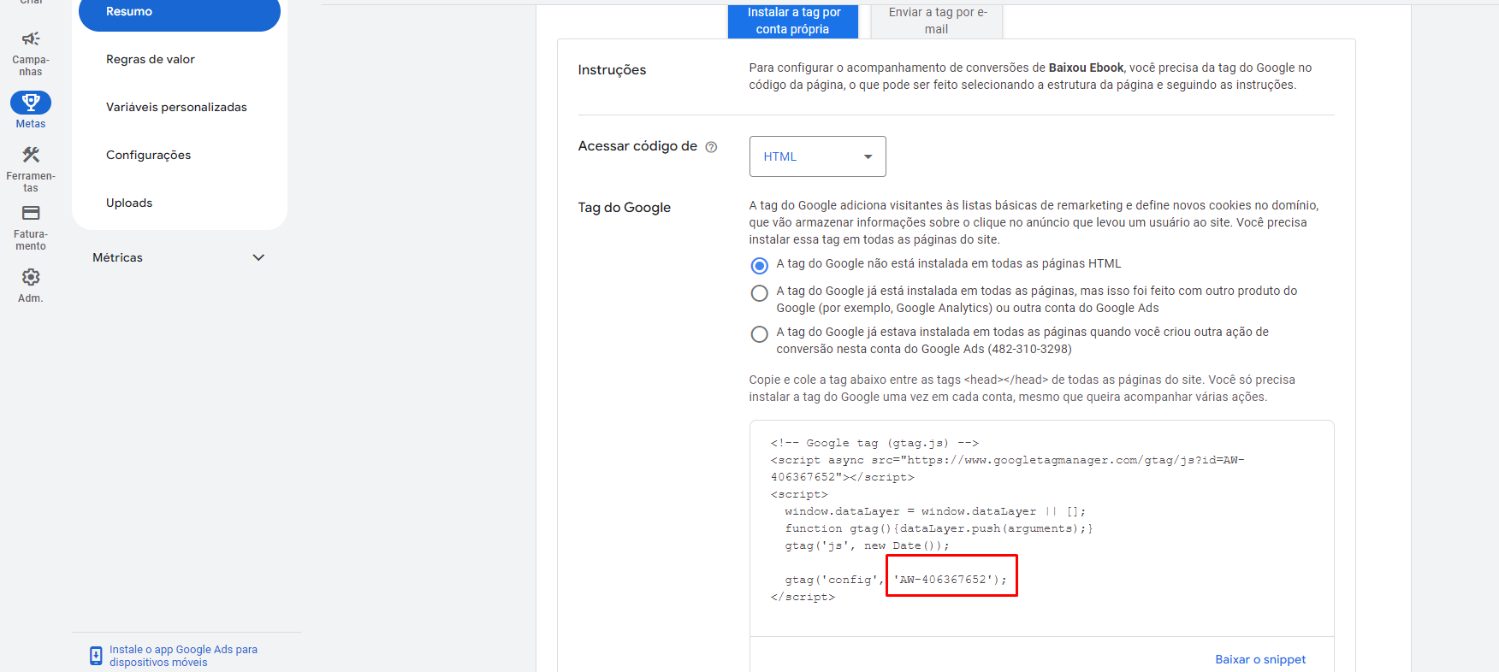Viewport: 1499px width, 672px height.
Task: Click the gtag config AW-406367652 line
Action: 896,580
